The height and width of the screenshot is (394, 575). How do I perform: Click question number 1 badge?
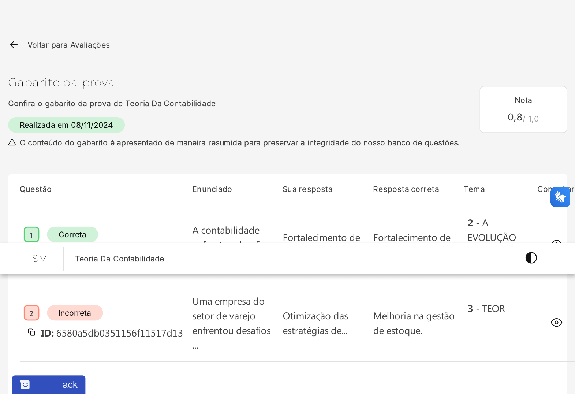tap(31, 235)
